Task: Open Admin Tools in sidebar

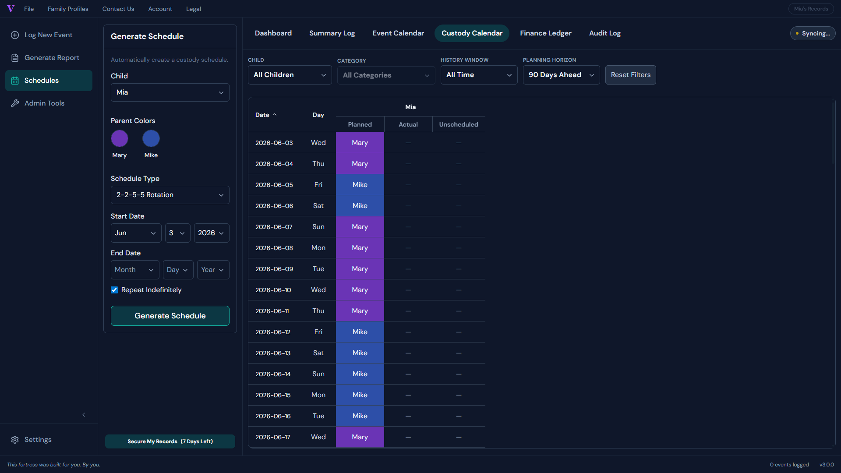Action: (49, 103)
